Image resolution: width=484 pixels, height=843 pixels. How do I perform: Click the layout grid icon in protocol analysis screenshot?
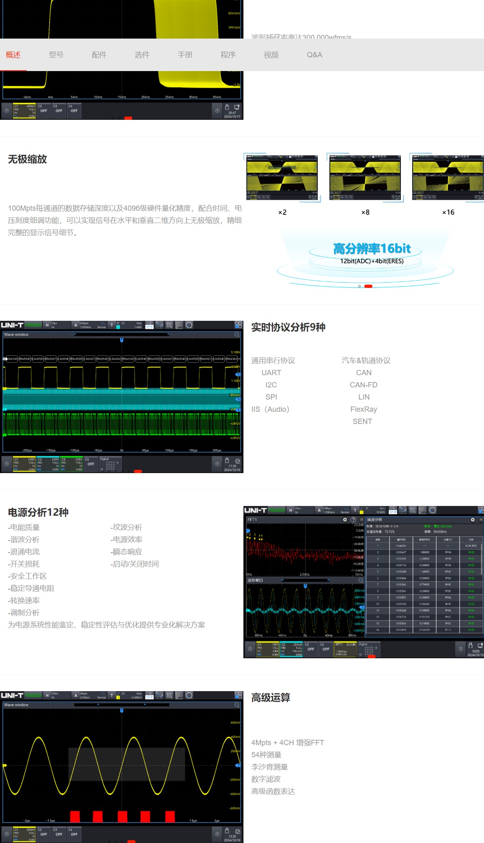click(238, 325)
